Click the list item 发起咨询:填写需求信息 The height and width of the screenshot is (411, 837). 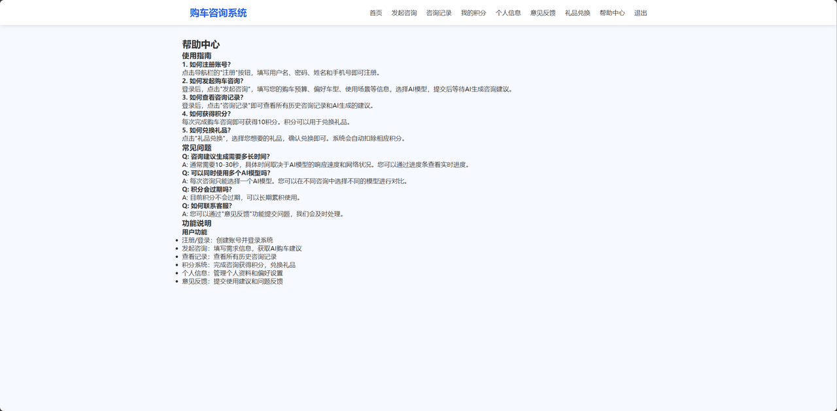(242, 249)
